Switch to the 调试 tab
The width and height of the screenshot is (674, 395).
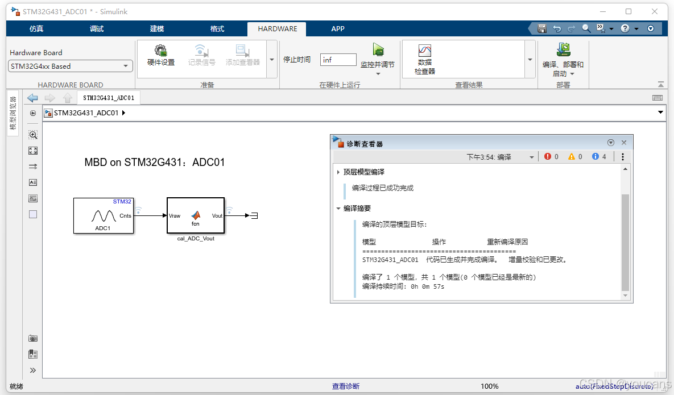point(97,29)
